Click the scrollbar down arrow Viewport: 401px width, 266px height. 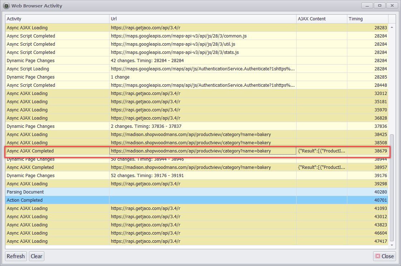pyautogui.click(x=392, y=246)
